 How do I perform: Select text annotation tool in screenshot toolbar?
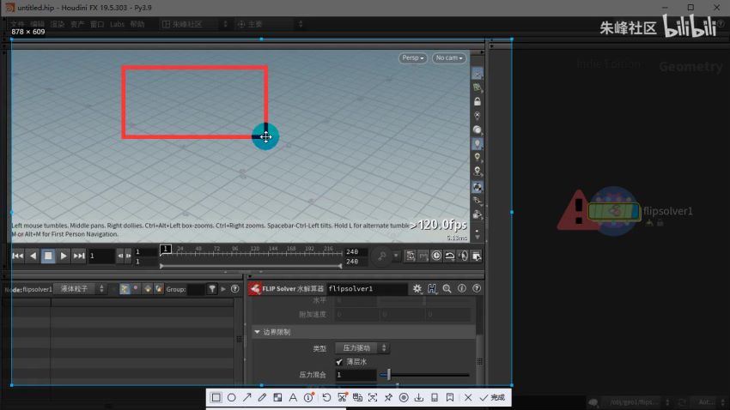(293, 397)
